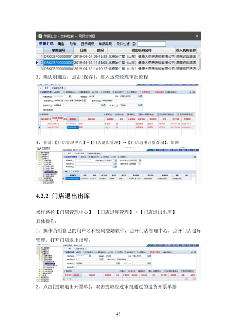
Task: Click 删除(X) in 出库 商品明细 bar
Action: 142,271
